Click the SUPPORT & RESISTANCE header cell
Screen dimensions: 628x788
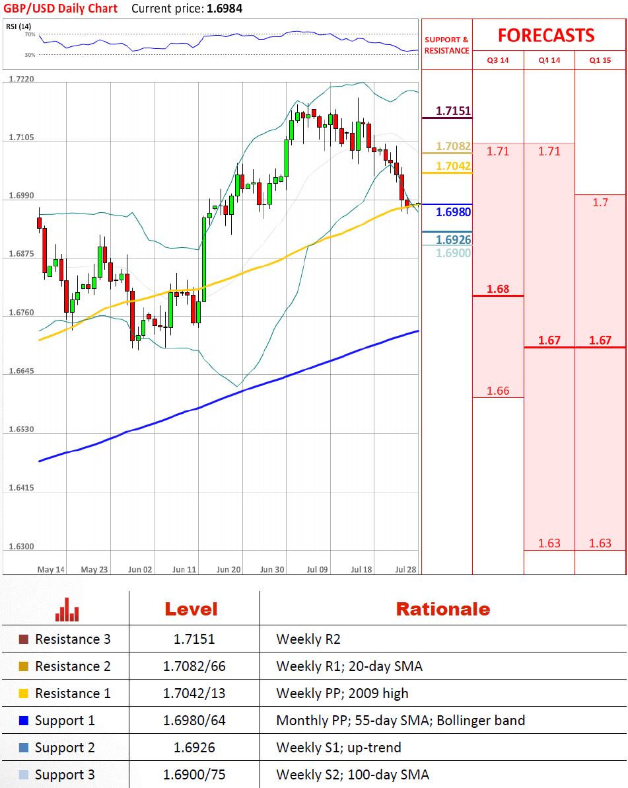pos(447,44)
